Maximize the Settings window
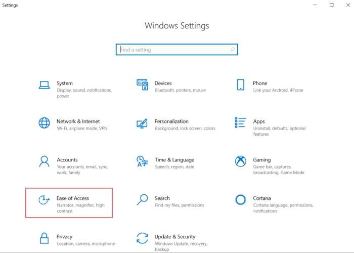 pyautogui.click(x=331, y=5)
